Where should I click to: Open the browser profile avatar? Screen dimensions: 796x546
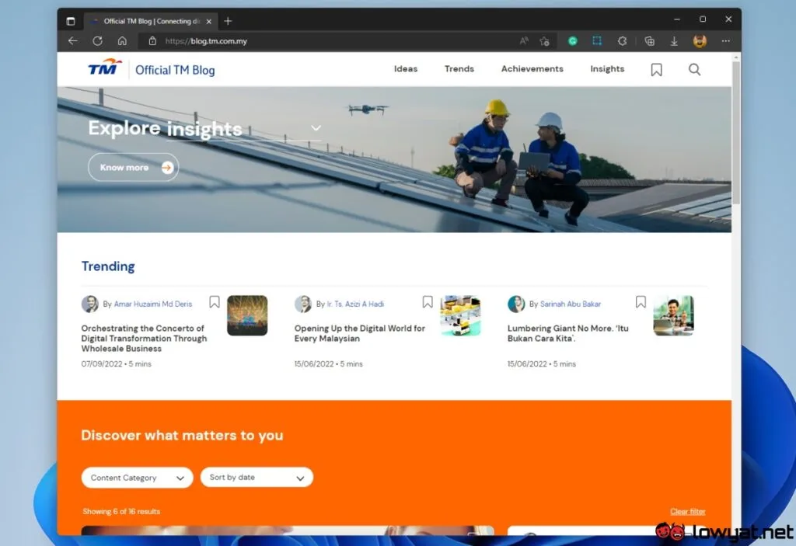point(700,41)
